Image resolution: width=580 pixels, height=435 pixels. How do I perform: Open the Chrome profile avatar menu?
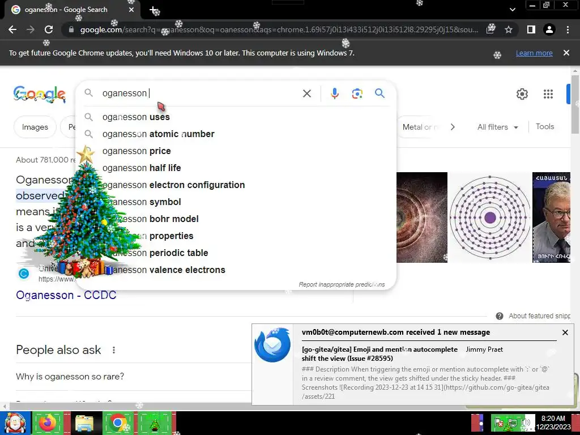(x=549, y=29)
